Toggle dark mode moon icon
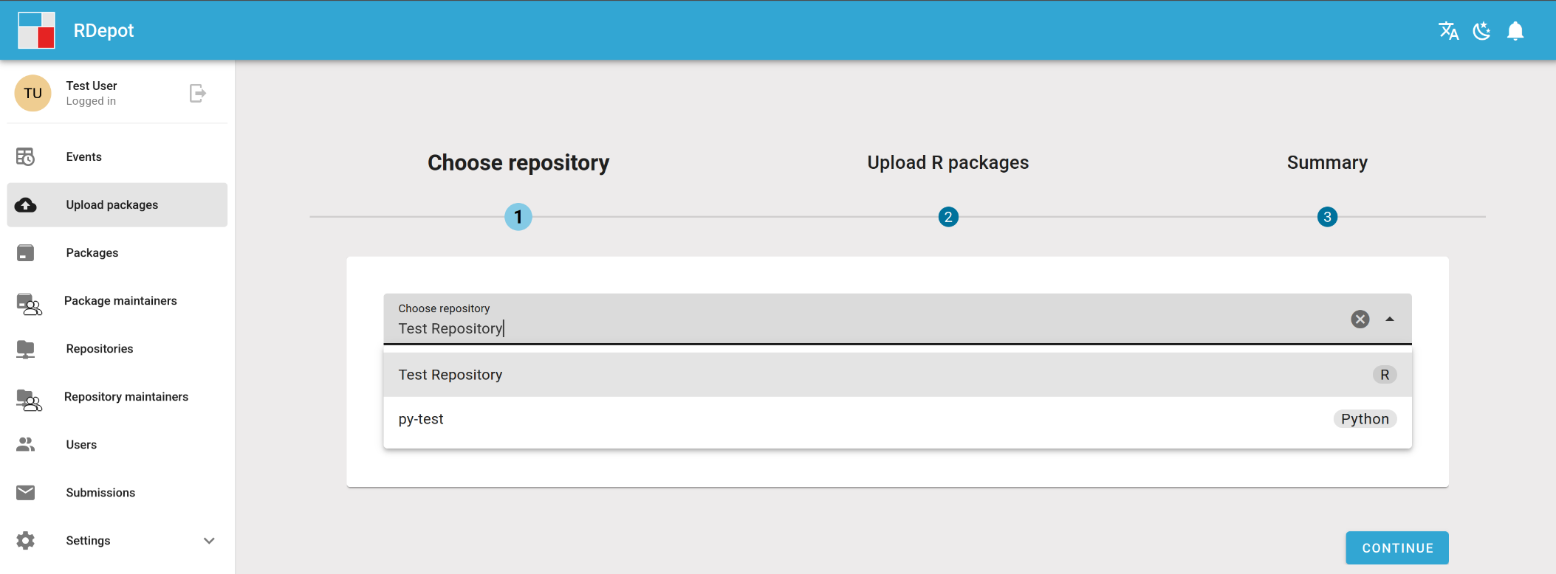 pyautogui.click(x=1481, y=30)
